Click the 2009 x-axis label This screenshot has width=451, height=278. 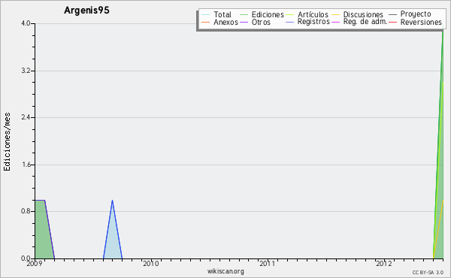pos(35,263)
